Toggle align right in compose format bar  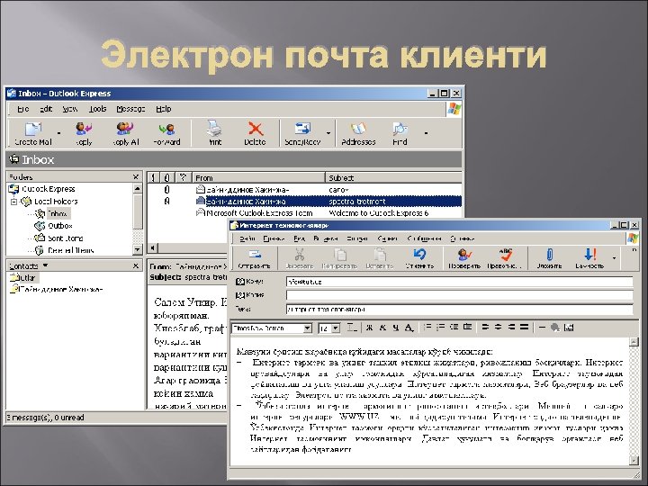point(511,328)
